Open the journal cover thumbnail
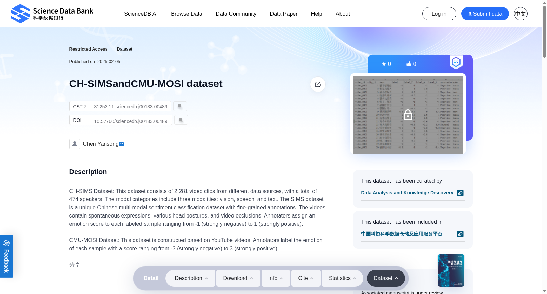 point(451,270)
